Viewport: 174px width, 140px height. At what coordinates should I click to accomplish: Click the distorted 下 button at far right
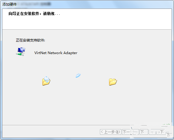click(x=169, y=135)
